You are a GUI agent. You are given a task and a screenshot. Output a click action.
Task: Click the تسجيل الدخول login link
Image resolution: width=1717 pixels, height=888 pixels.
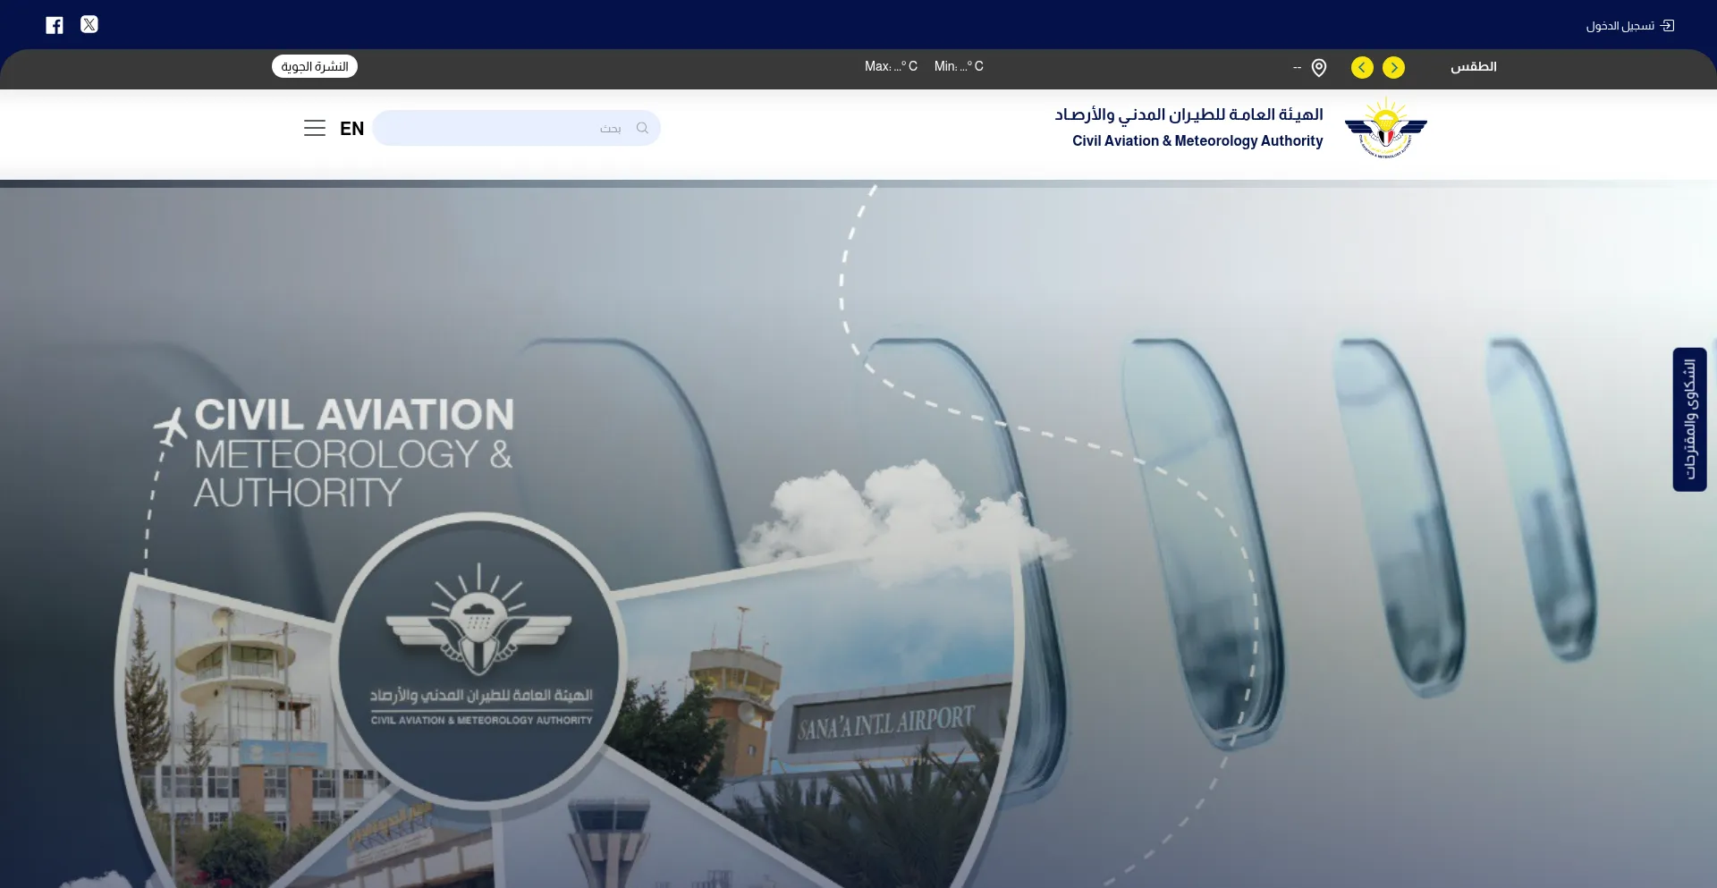point(1620,26)
